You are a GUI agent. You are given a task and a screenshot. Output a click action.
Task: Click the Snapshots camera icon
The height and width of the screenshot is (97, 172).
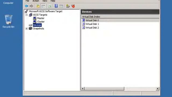(x=30, y=29)
